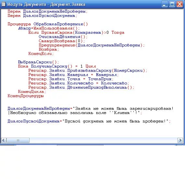This screenshot has height=179, width=185.
Task: Click 'ВыбратьСтроки();' code line
Action: pyautogui.click(x=39, y=62)
